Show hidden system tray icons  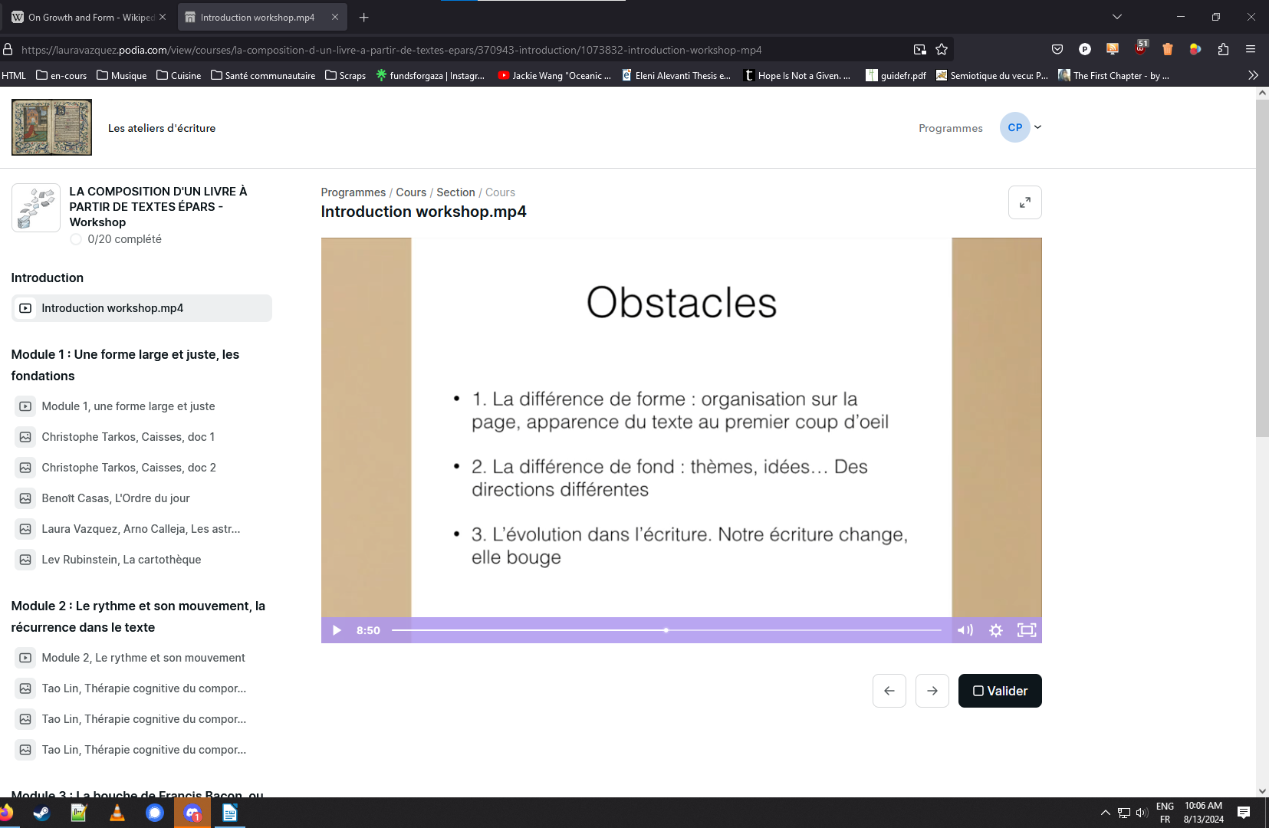point(1105,813)
